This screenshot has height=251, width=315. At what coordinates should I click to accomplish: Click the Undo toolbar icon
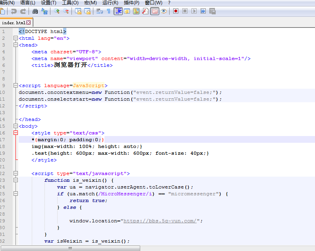click(x=14, y=11)
